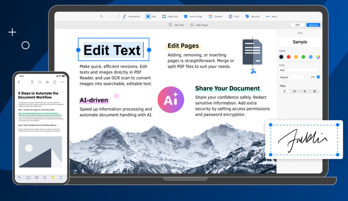
Task: Switch to the Page Edit tab
Action: [170, 16]
